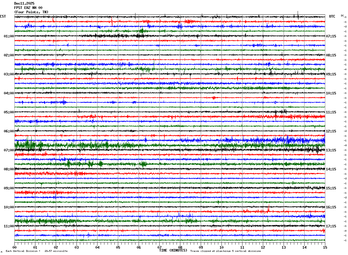Viewport: 348px width, 255px height.
Task: Click minute tick '10' on time axis
Action: click(x=221, y=247)
